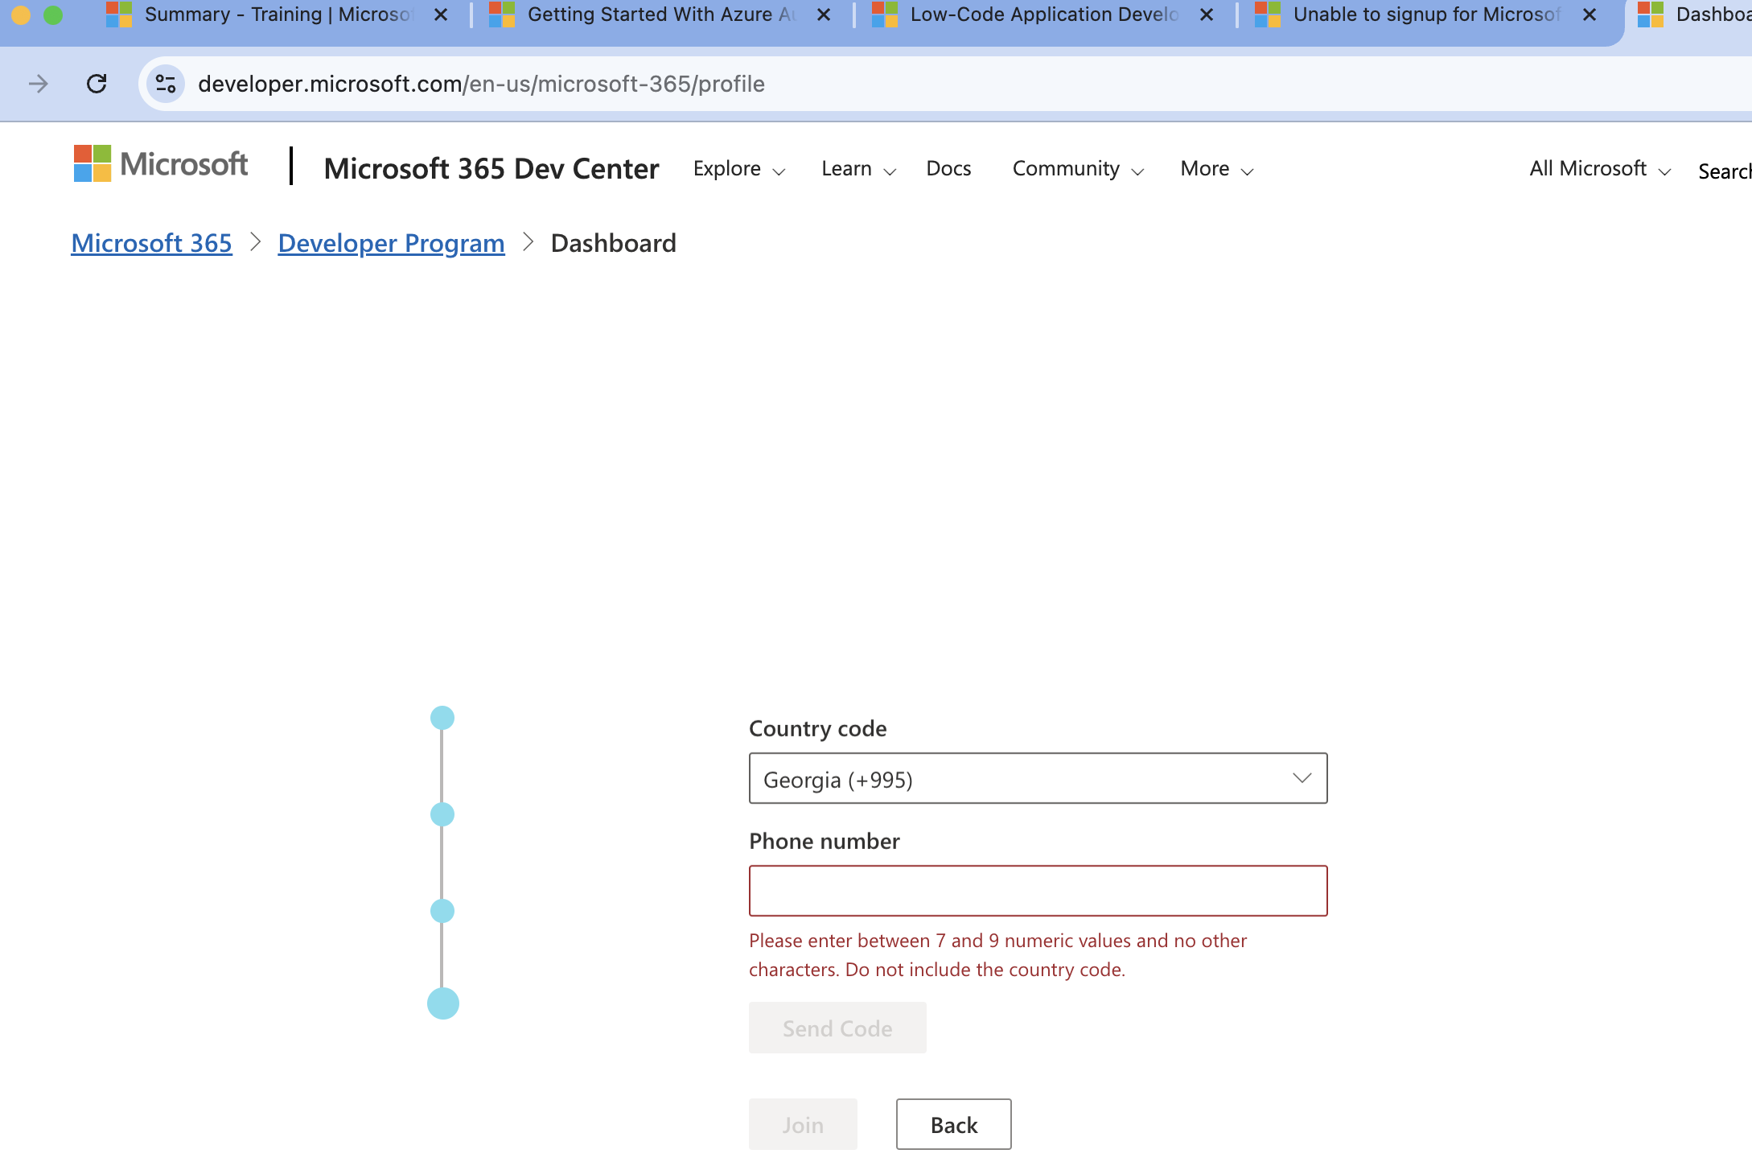Click the Low-Code Application Development tab favicon
Image resolution: width=1752 pixels, height=1162 pixels.
coord(882,14)
